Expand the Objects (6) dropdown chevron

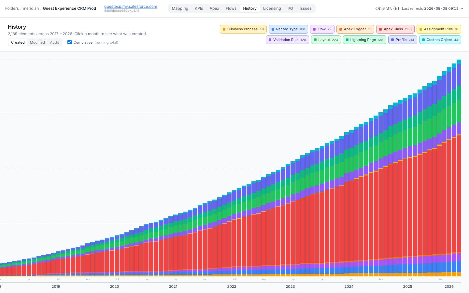[x=462, y=8]
